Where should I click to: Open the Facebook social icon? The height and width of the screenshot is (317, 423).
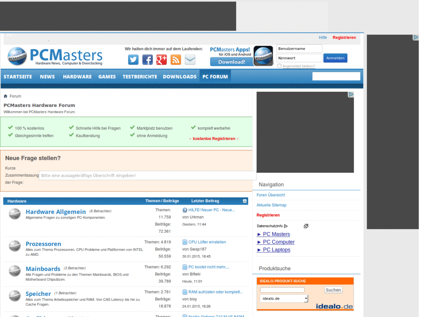click(147, 59)
